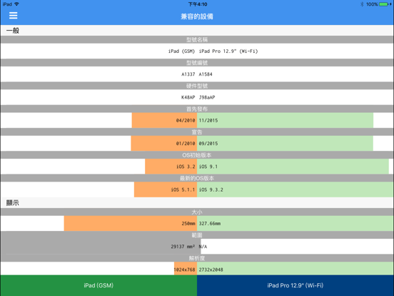Tap the 250mm size bar

(x=131, y=224)
